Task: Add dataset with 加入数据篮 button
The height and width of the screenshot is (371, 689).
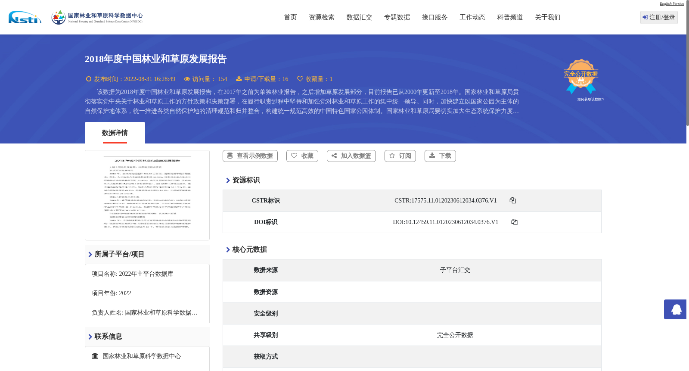Action: click(351, 156)
